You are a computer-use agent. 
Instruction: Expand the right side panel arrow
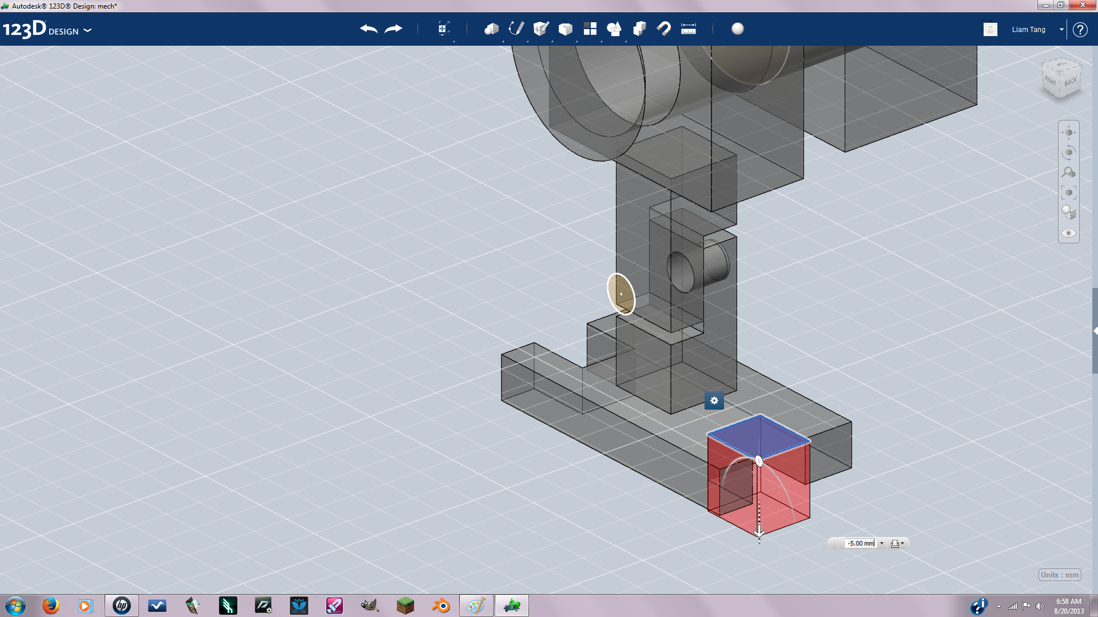coord(1095,331)
